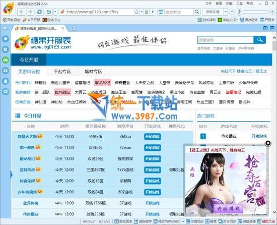This screenshot has height=225, width=277.
Task: Open the dropdown arrow after 释放内存
Action: [x=183, y=221]
